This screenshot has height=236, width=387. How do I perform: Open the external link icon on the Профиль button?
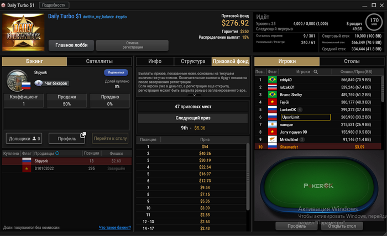pyautogui.click(x=83, y=135)
